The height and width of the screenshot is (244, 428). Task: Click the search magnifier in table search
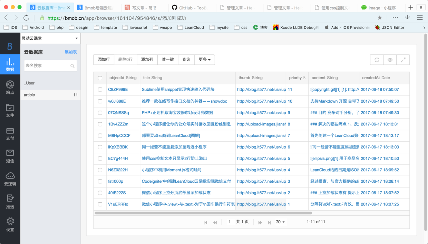pyautogui.click(x=72, y=66)
